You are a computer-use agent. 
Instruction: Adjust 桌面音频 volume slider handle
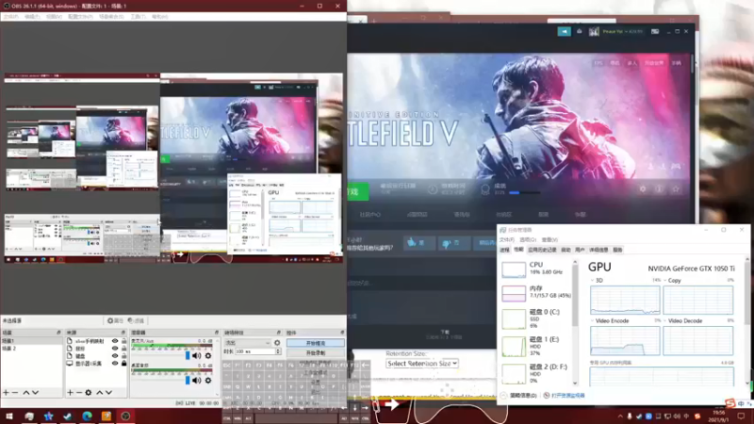188,381
